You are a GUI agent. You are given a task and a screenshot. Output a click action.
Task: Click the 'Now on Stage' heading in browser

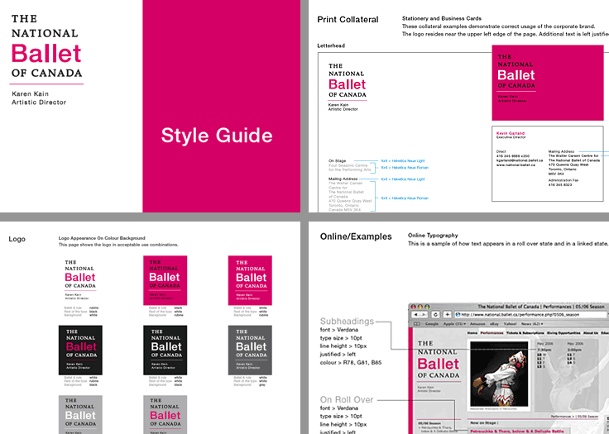tap(484, 422)
